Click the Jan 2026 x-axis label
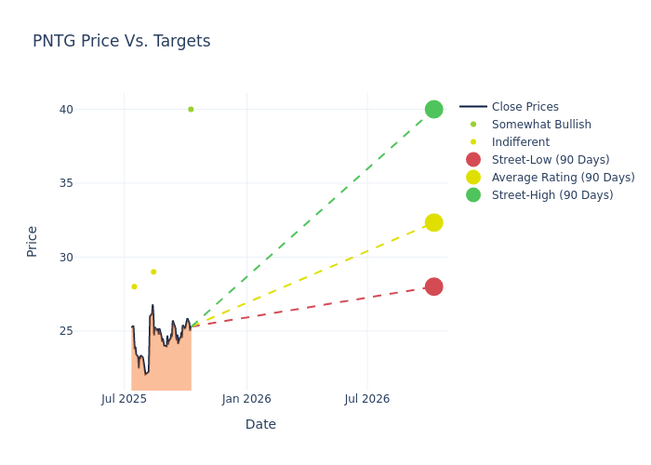 point(246,399)
